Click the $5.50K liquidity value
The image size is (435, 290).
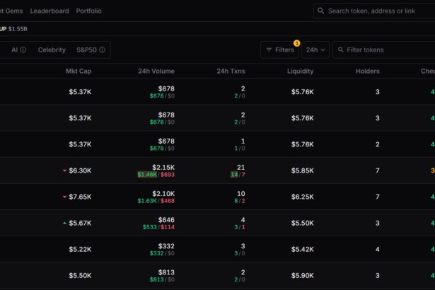303,223
